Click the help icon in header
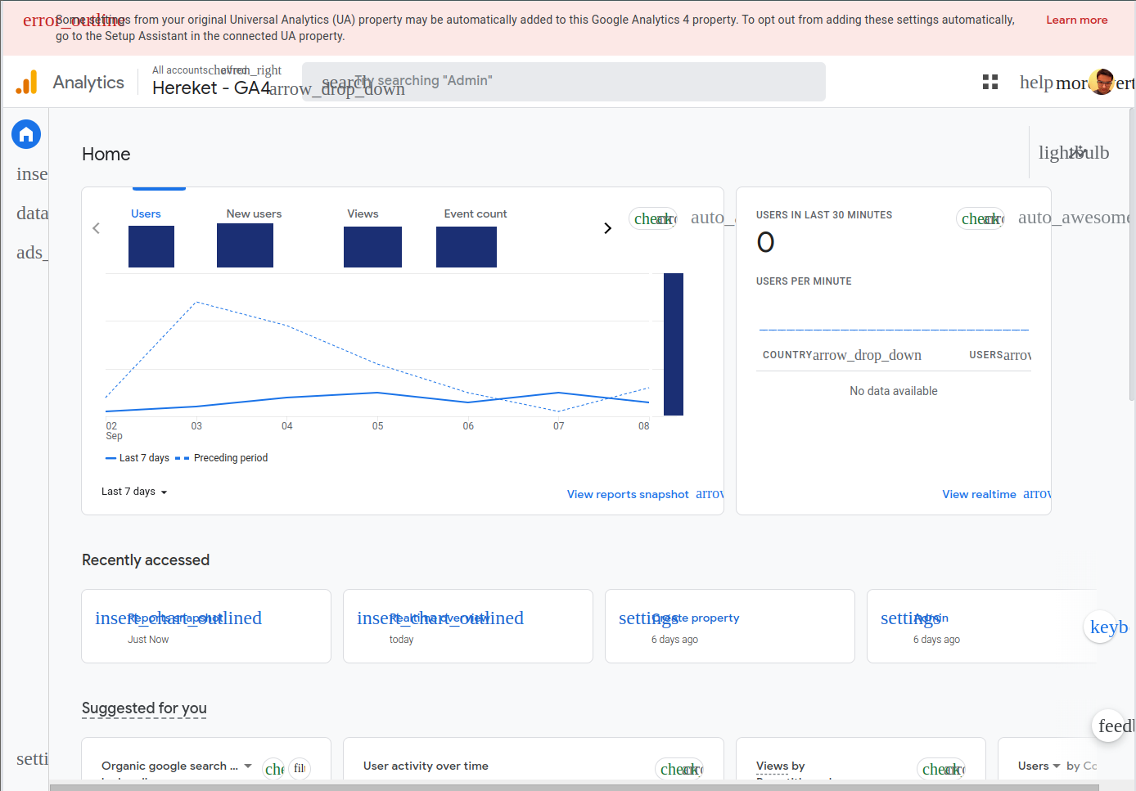 click(x=1036, y=82)
